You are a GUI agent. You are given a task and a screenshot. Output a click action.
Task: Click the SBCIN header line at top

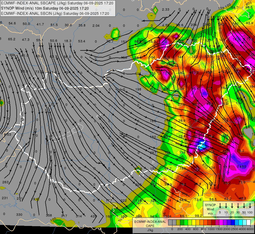tap(55, 14)
